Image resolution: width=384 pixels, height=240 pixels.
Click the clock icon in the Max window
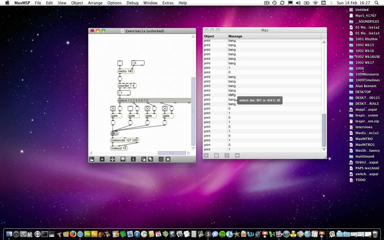click(x=216, y=156)
